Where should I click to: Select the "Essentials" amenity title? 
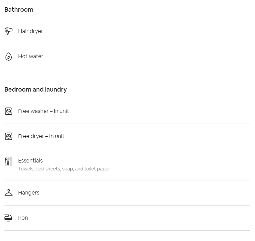click(31, 161)
